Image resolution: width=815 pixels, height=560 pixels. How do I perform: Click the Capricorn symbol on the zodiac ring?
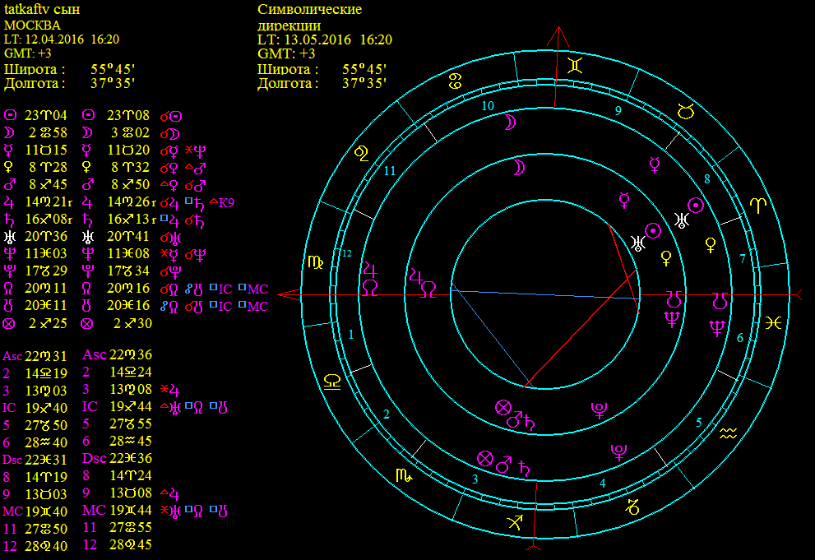[633, 505]
